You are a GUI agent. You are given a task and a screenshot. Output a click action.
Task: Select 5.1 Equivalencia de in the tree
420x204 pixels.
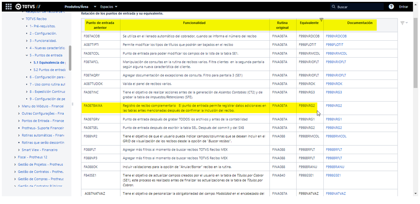(49, 63)
